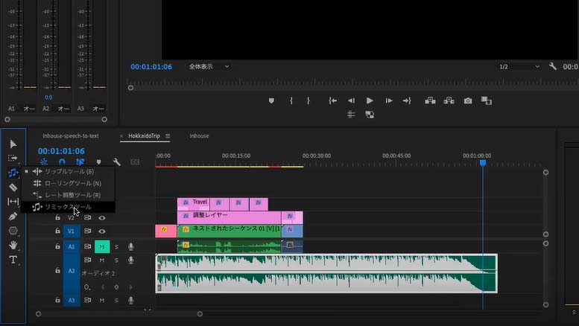Select the Hand tool
Image resolution: width=579 pixels, height=326 pixels.
[13, 245]
